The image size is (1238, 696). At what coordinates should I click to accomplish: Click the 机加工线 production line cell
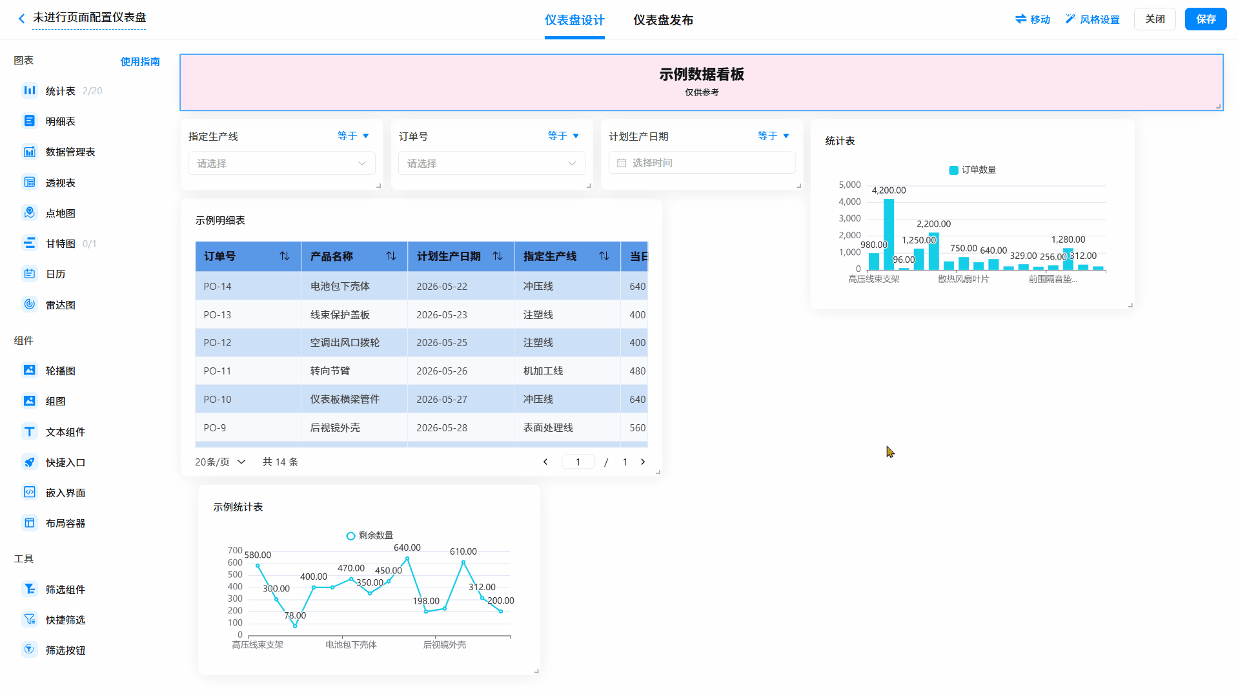(567, 371)
